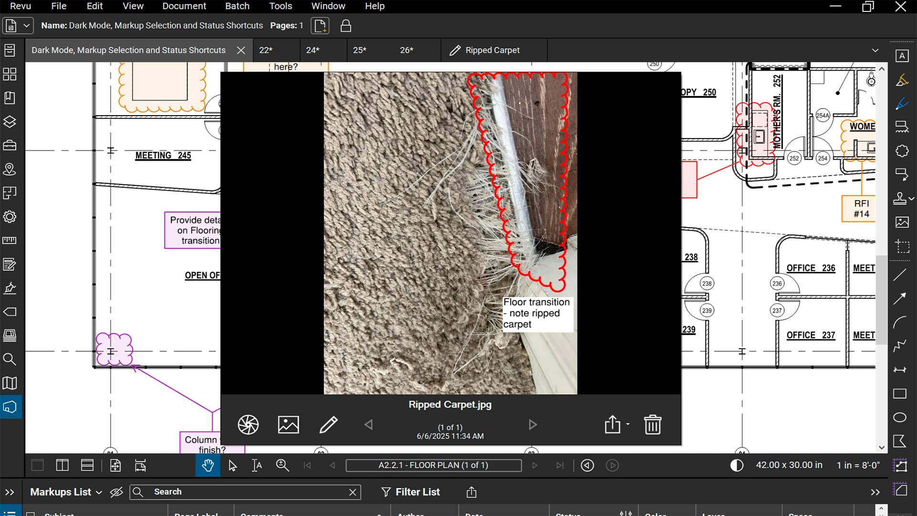Image resolution: width=917 pixels, height=516 pixels.
Task: Click the attach image icon in photo viewer
Action: click(288, 425)
